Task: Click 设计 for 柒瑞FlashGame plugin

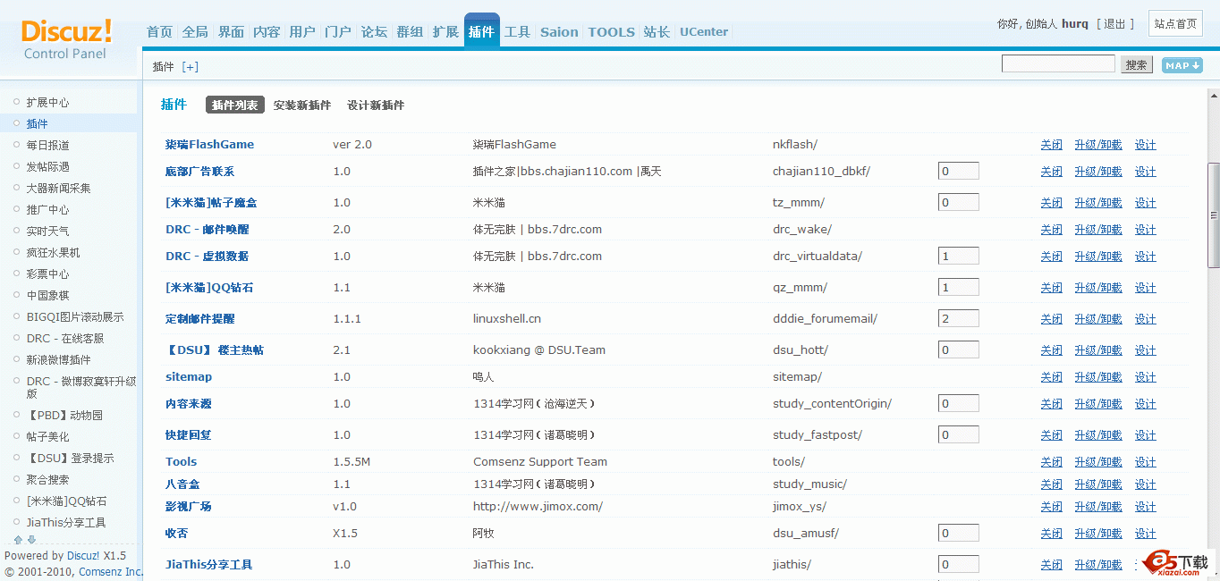Action: pos(1145,145)
